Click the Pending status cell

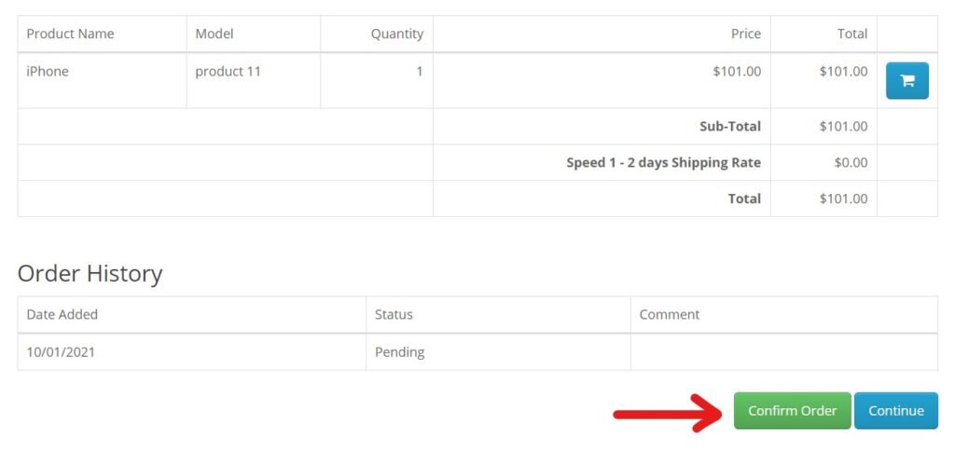pyautogui.click(x=498, y=352)
